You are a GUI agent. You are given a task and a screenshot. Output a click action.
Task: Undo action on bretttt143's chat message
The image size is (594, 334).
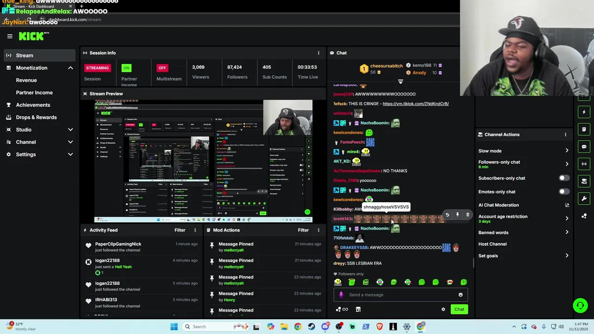(x=447, y=215)
